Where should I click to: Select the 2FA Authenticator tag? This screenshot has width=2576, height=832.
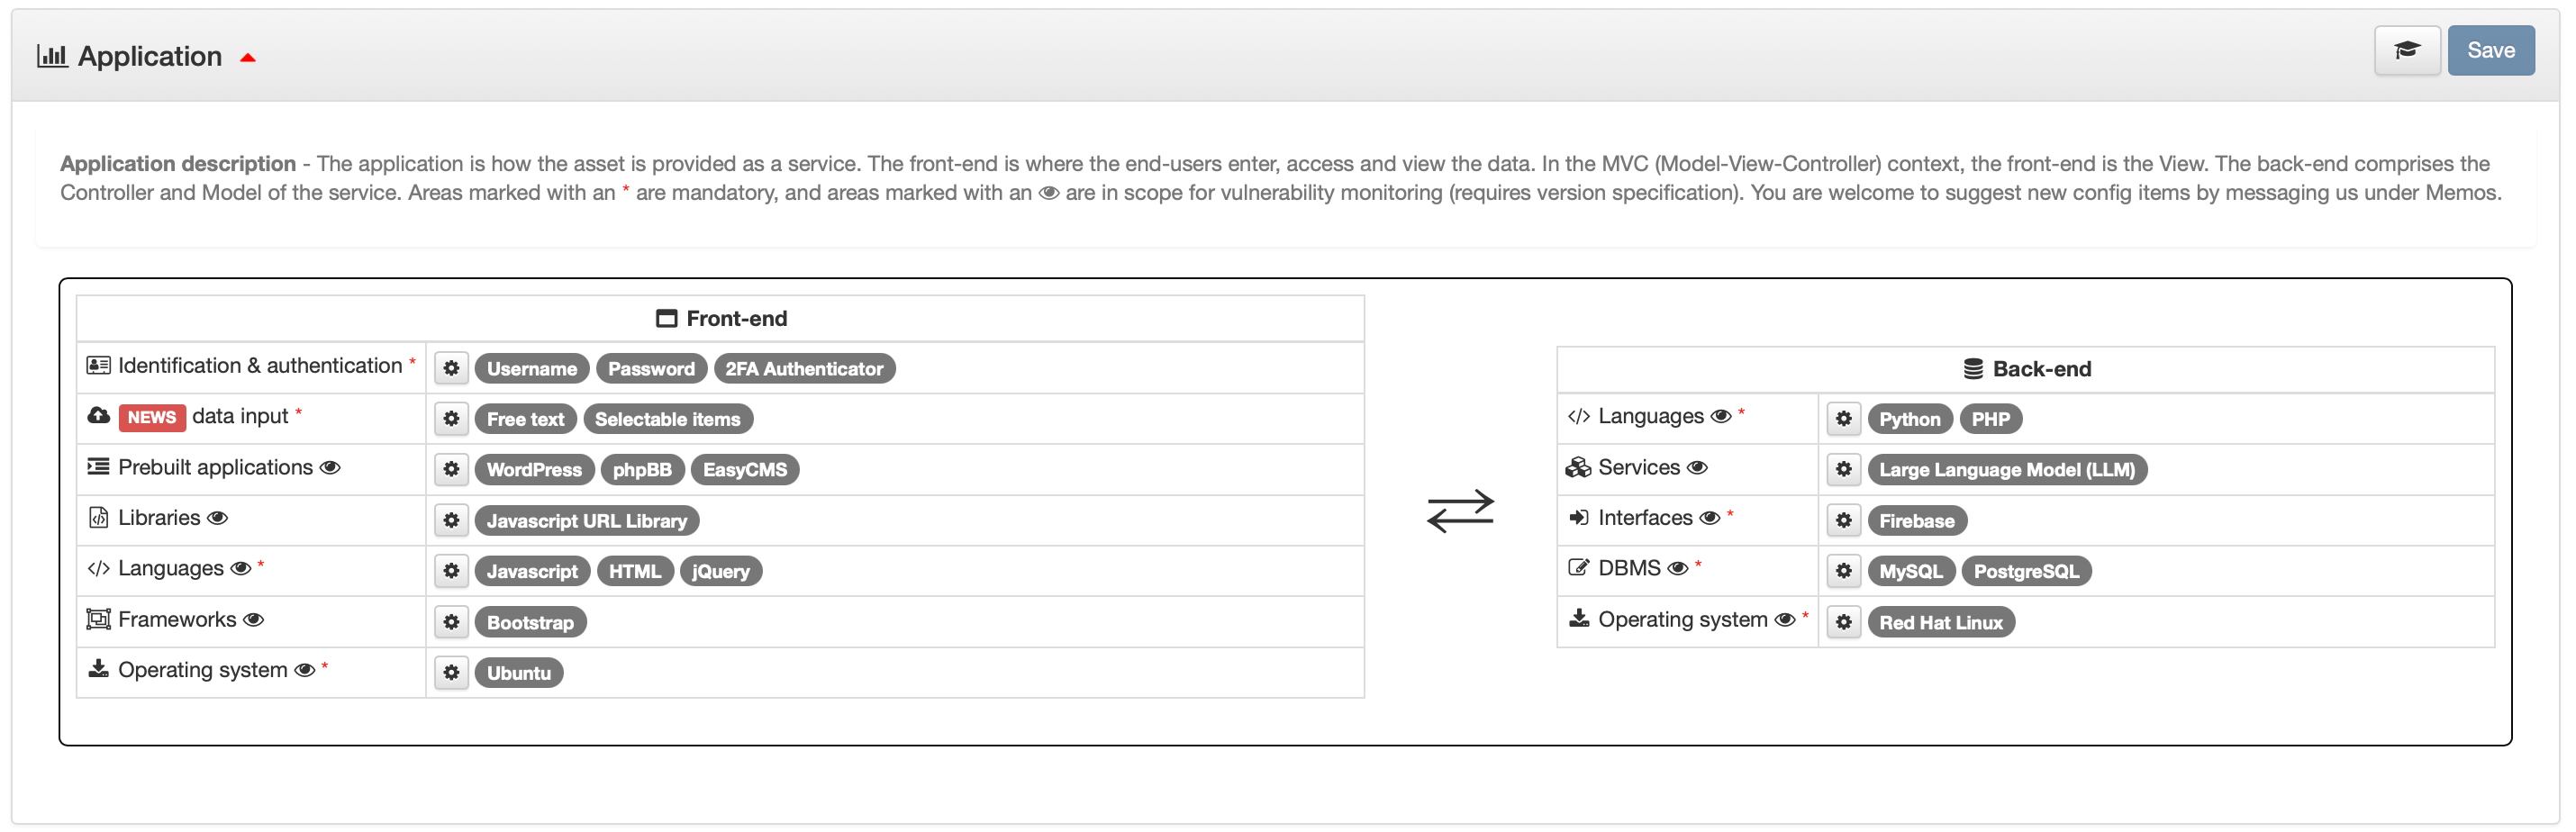click(x=803, y=368)
